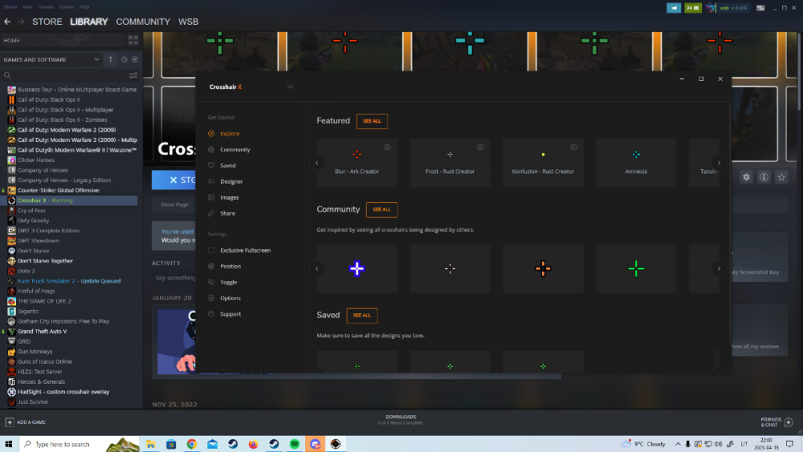Open the 24 notifications inbox
The height and width of the screenshot is (452, 803).
click(692, 8)
